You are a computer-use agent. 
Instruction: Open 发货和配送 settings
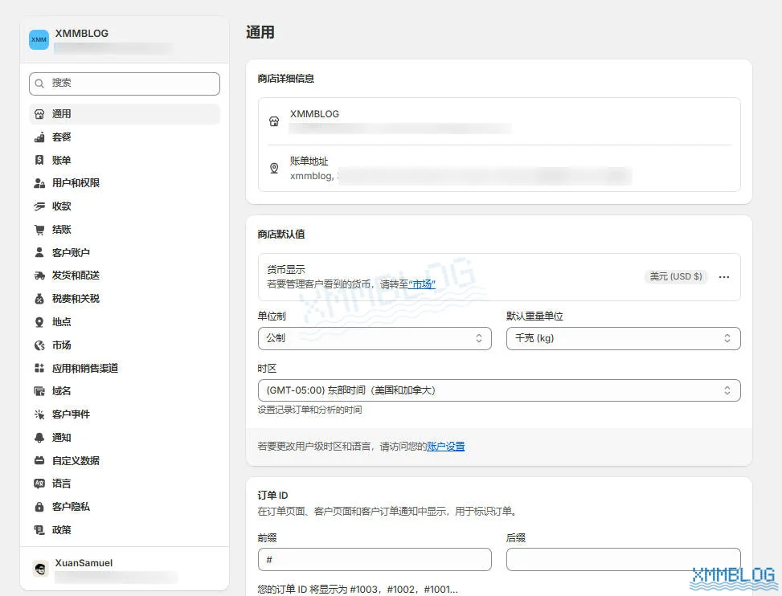click(x=125, y=276)
